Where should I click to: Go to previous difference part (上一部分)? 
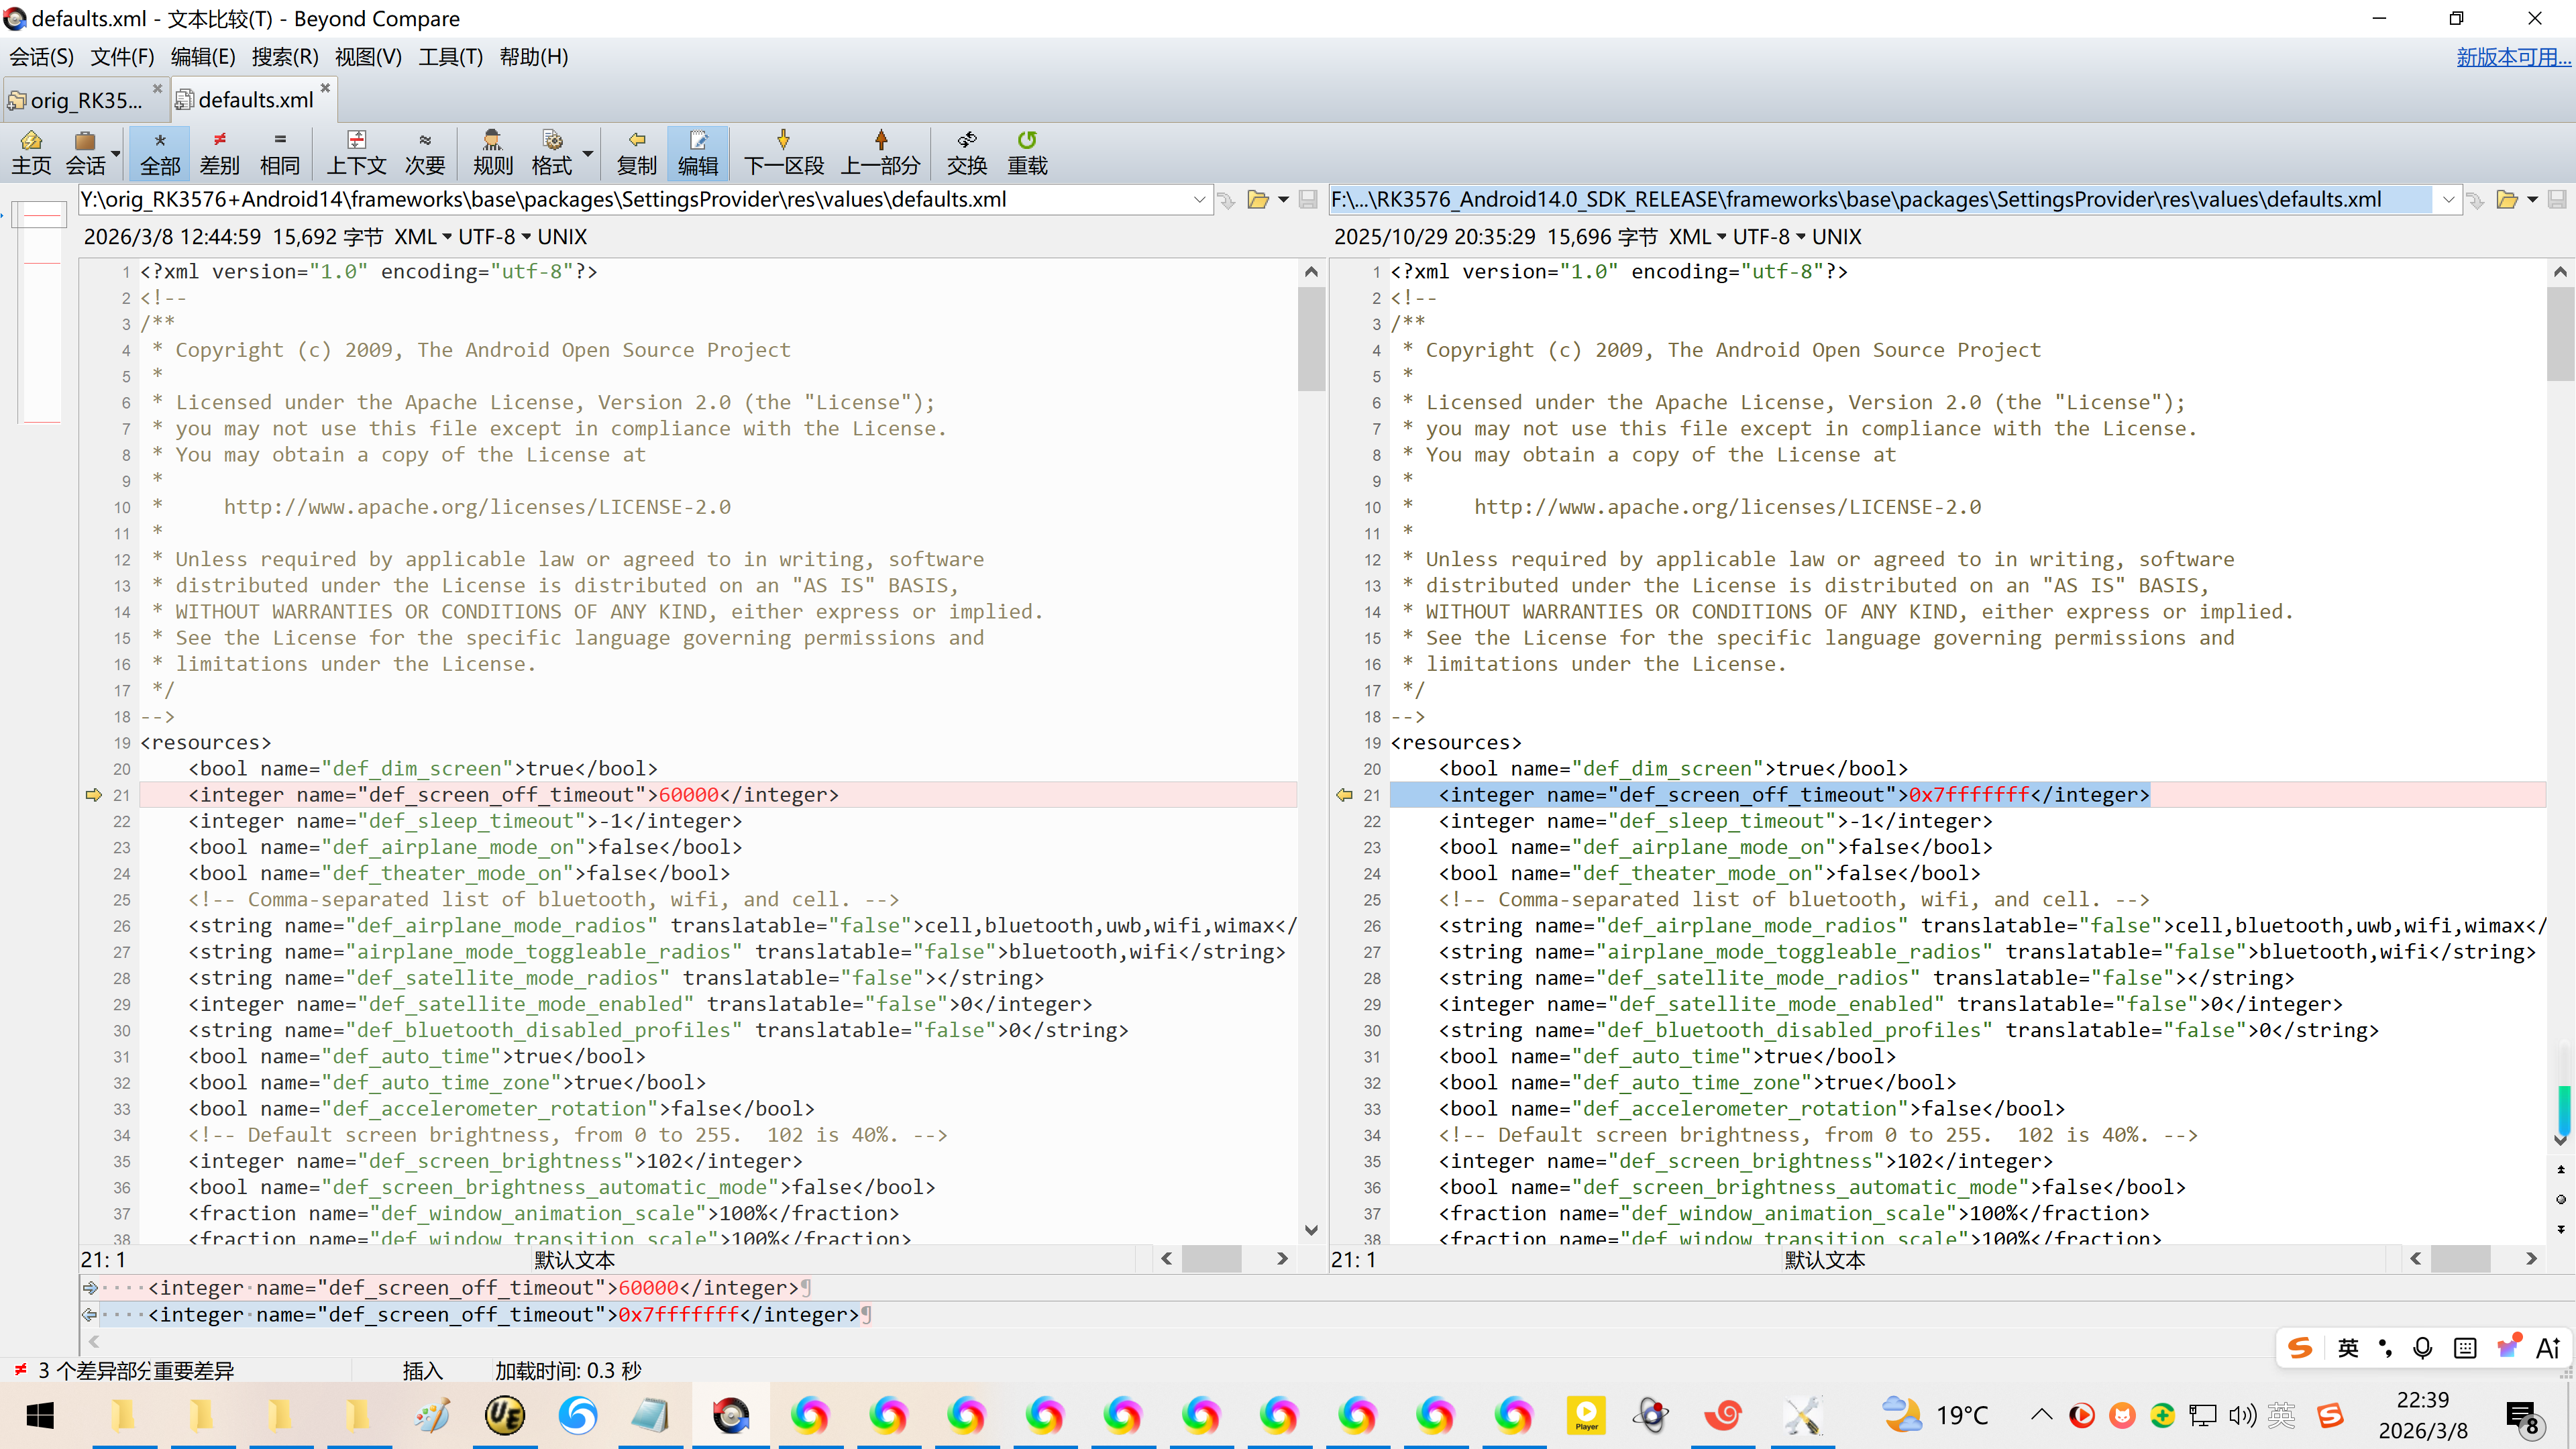(x=880, y=152)
